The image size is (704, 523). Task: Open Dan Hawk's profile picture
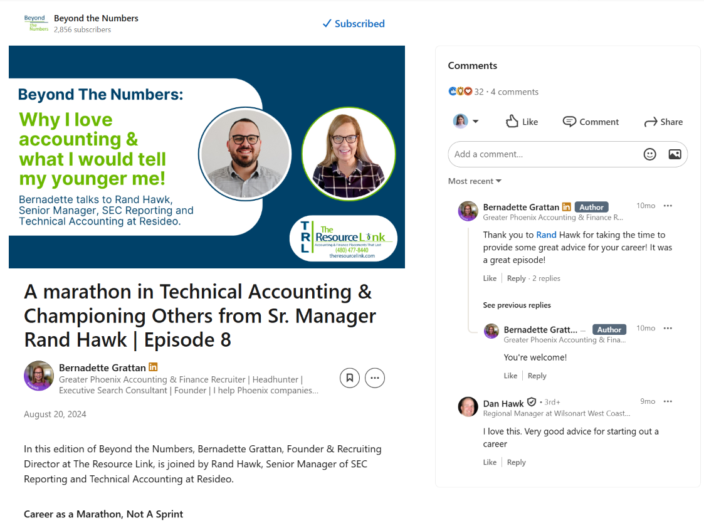coord(468,406)
